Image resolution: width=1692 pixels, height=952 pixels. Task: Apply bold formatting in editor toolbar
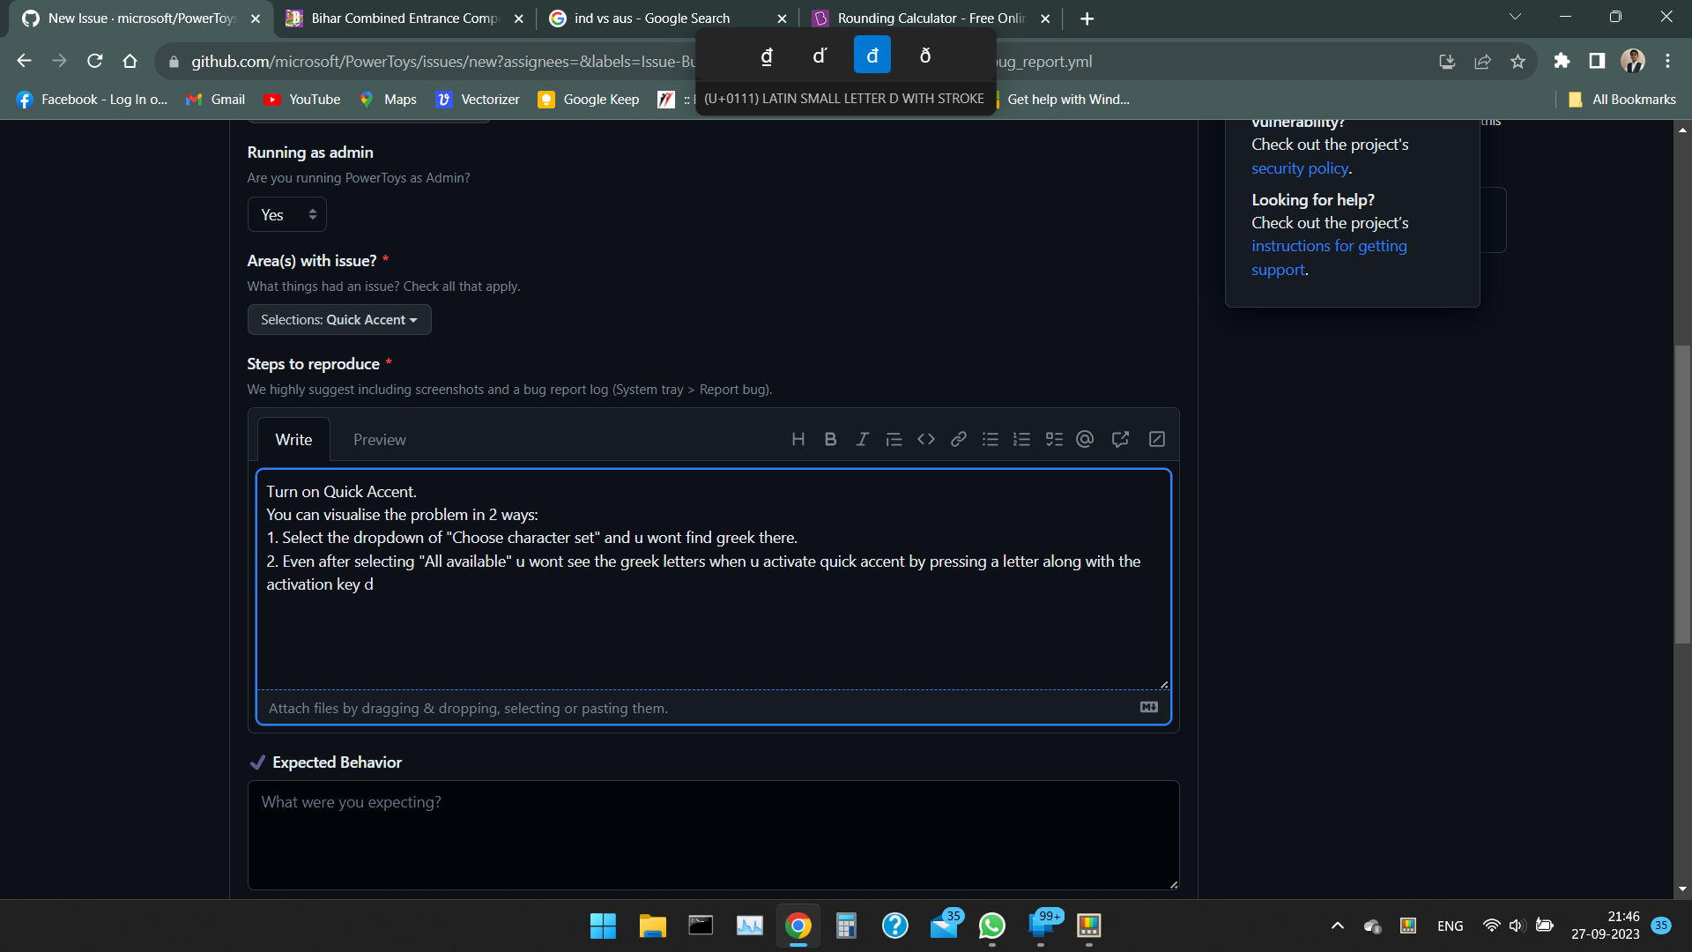point(830,439)
